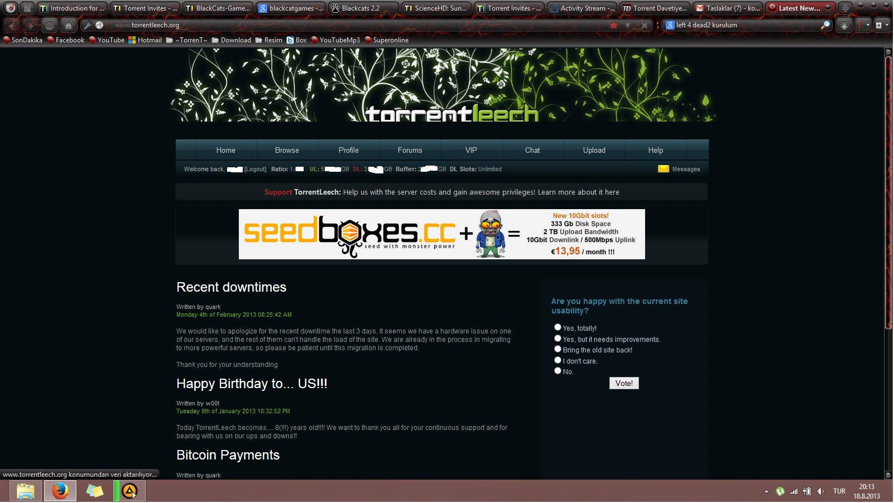The width and height of the screenshot is (894, 503).
Task: Click the scrollbar down arrow
Action: 888,475
